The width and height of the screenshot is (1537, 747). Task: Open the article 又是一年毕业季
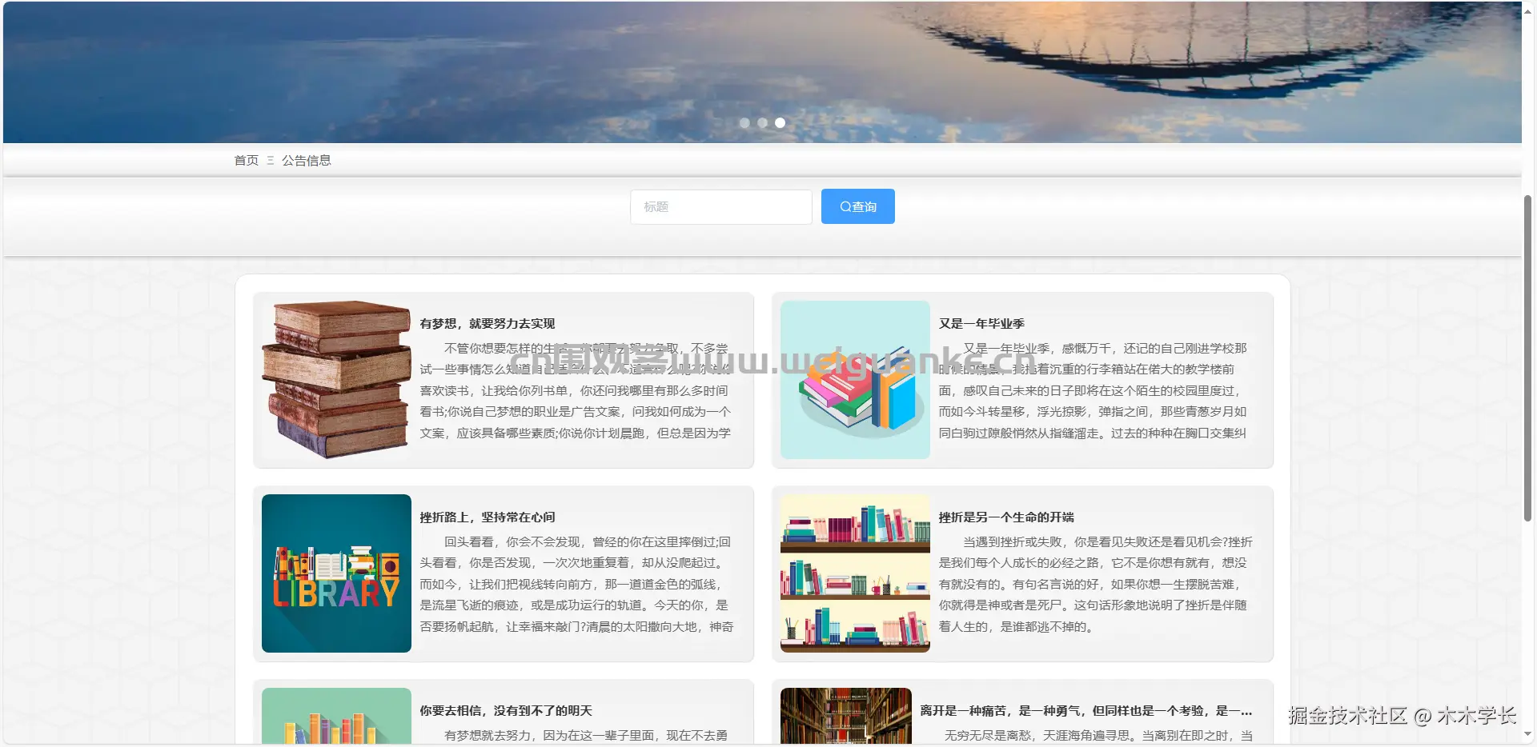[981, 324]
